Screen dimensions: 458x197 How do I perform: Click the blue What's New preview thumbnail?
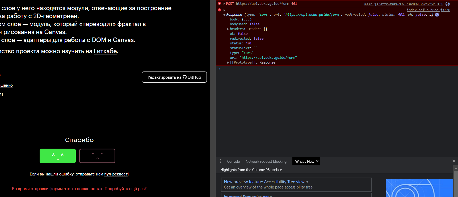pos(419,188)
